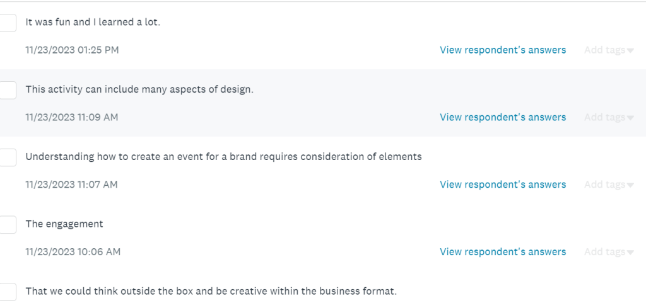Click the response about creating an event for a brand

tap(223, 157)
